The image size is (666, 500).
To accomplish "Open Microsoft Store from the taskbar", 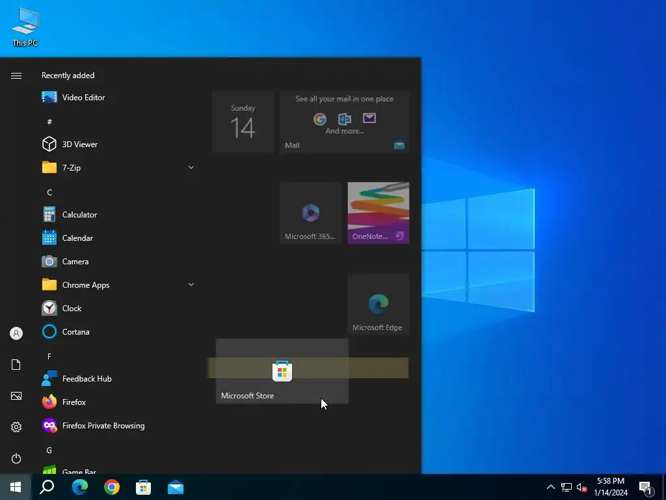I will pyautogui.click(x=144, y=487).
